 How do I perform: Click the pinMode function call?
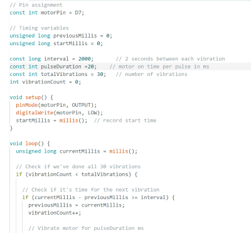[x=27, y=105]
